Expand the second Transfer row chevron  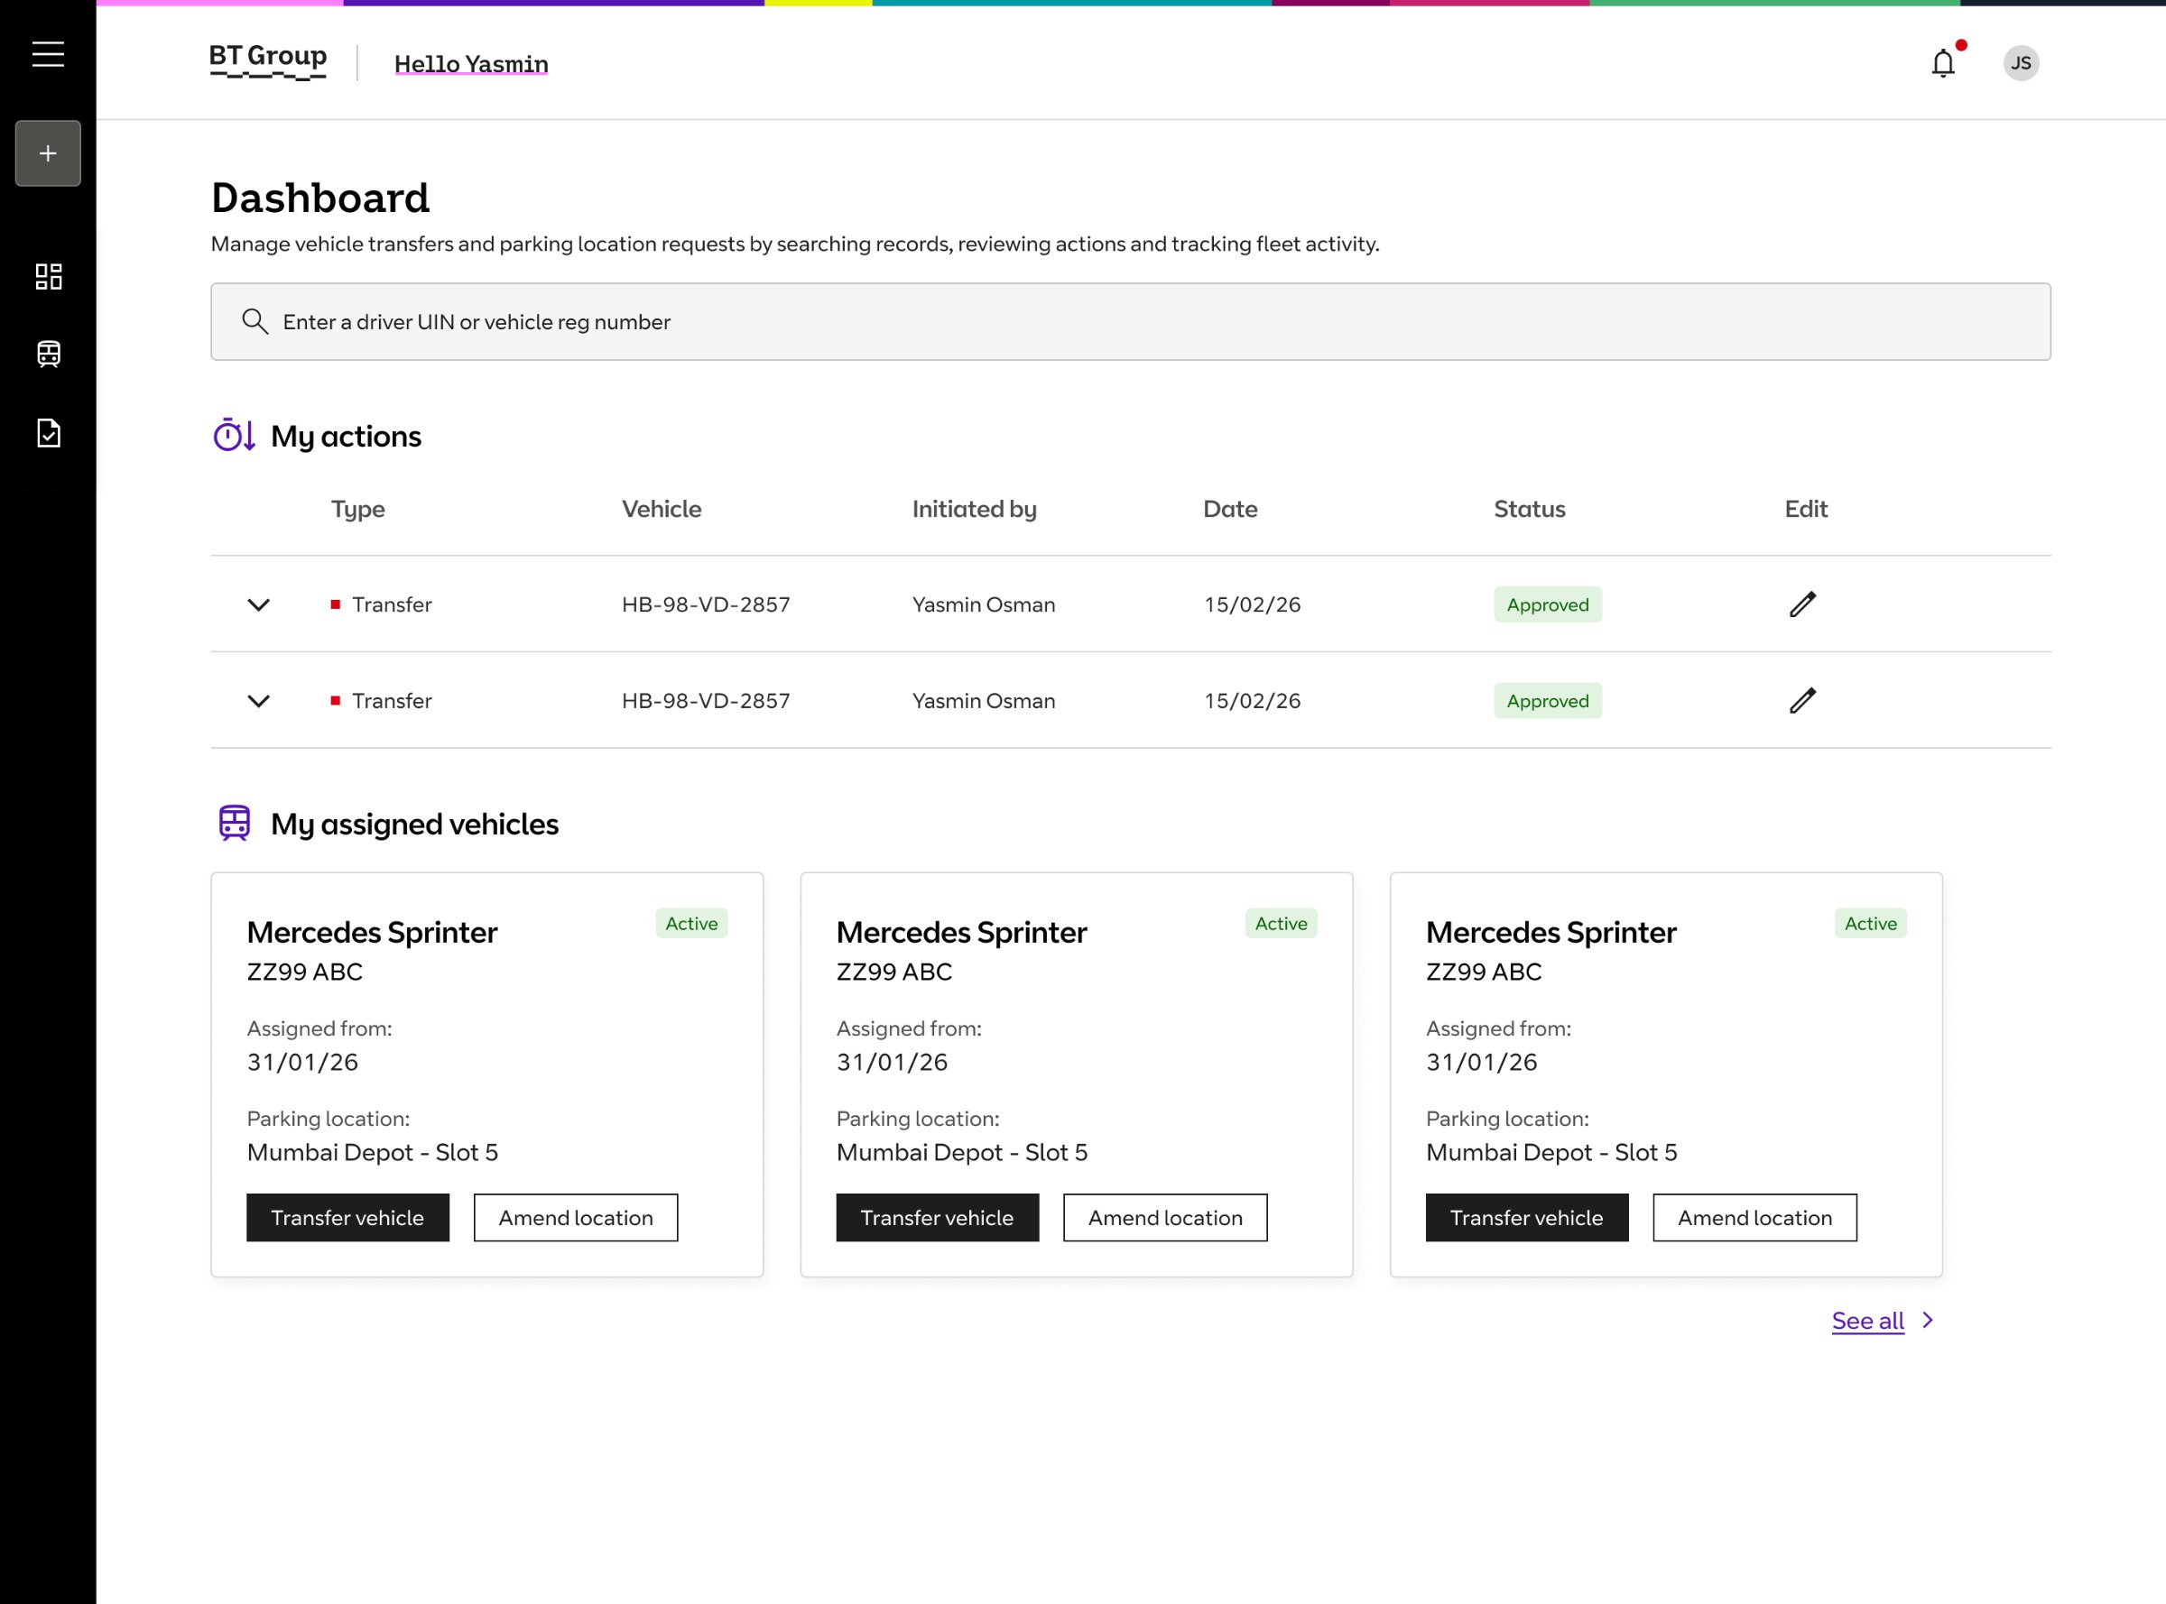tap(258, 701)
